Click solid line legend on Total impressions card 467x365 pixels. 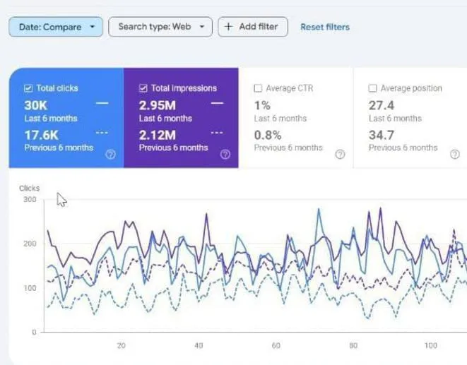217,103
